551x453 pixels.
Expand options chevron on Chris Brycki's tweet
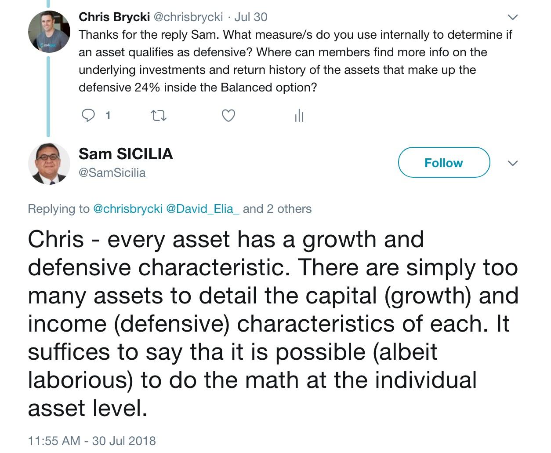(512, 18)
